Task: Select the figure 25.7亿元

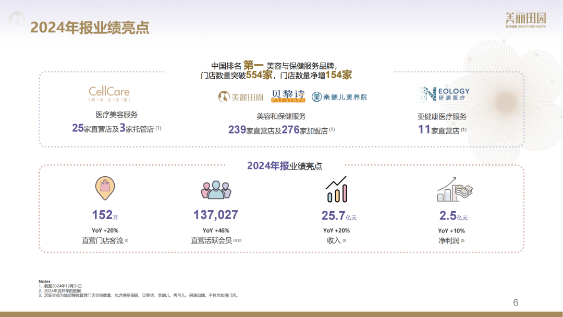Action: tap(339, 216)
